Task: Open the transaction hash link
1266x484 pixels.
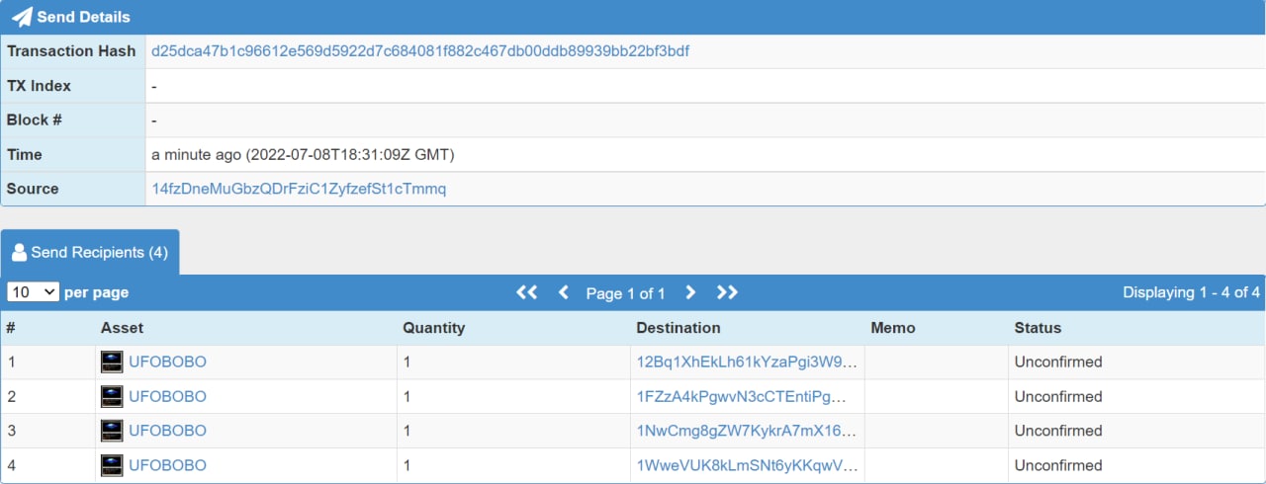Action: pos(420,51)
